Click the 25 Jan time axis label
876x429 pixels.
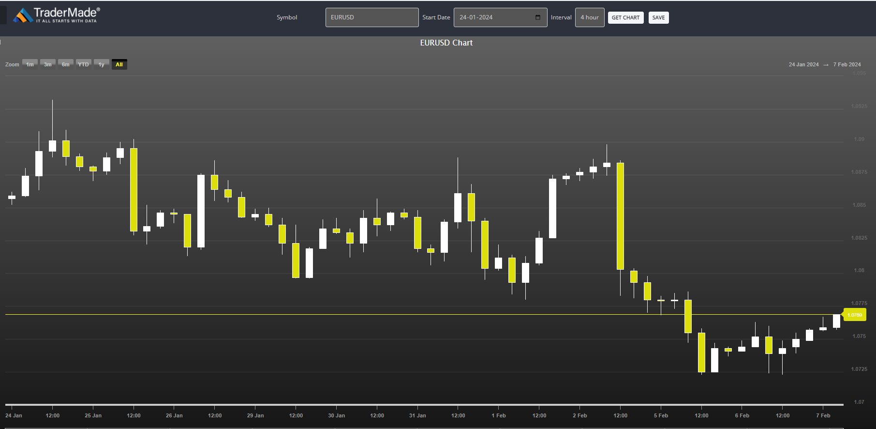(x=93, y=415)
